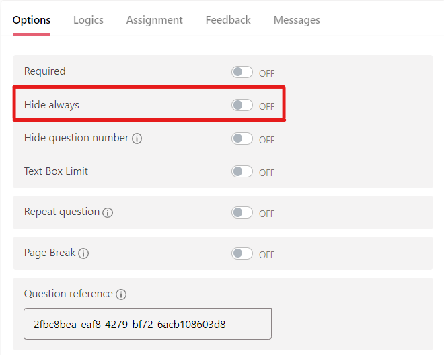Open the Logics tab
The image size is (444, 355).
click(88, 20)
